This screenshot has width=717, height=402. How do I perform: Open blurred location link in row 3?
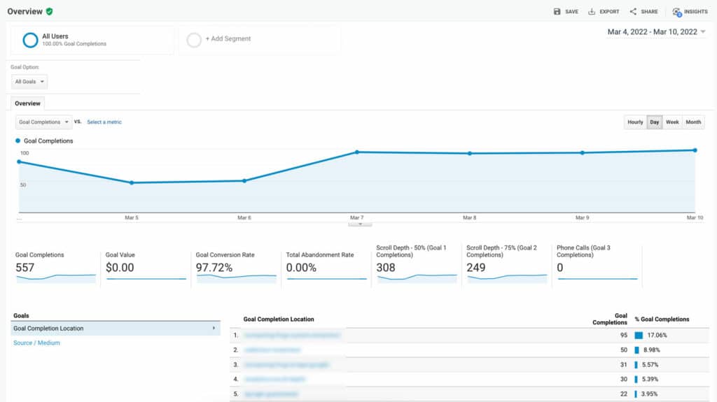[x=286, y=364]
